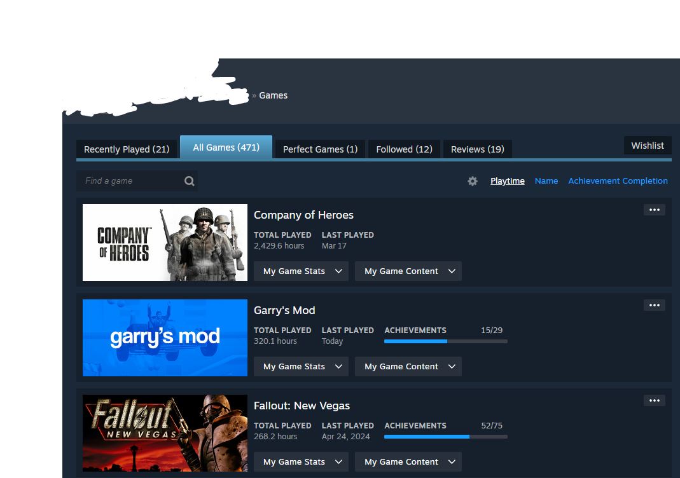680x478 pixels.
Task: Sort games by Playtime
Action: [x=508, y=181]
